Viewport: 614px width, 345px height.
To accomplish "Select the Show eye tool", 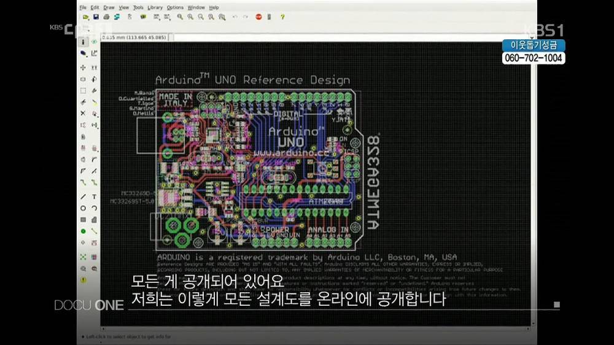I will point(94,42).
